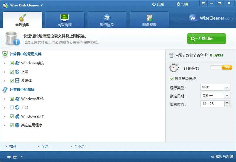Screen dimensions: 236x162
Task: Expand the Windows组件 row
Action: coord(4,116)
